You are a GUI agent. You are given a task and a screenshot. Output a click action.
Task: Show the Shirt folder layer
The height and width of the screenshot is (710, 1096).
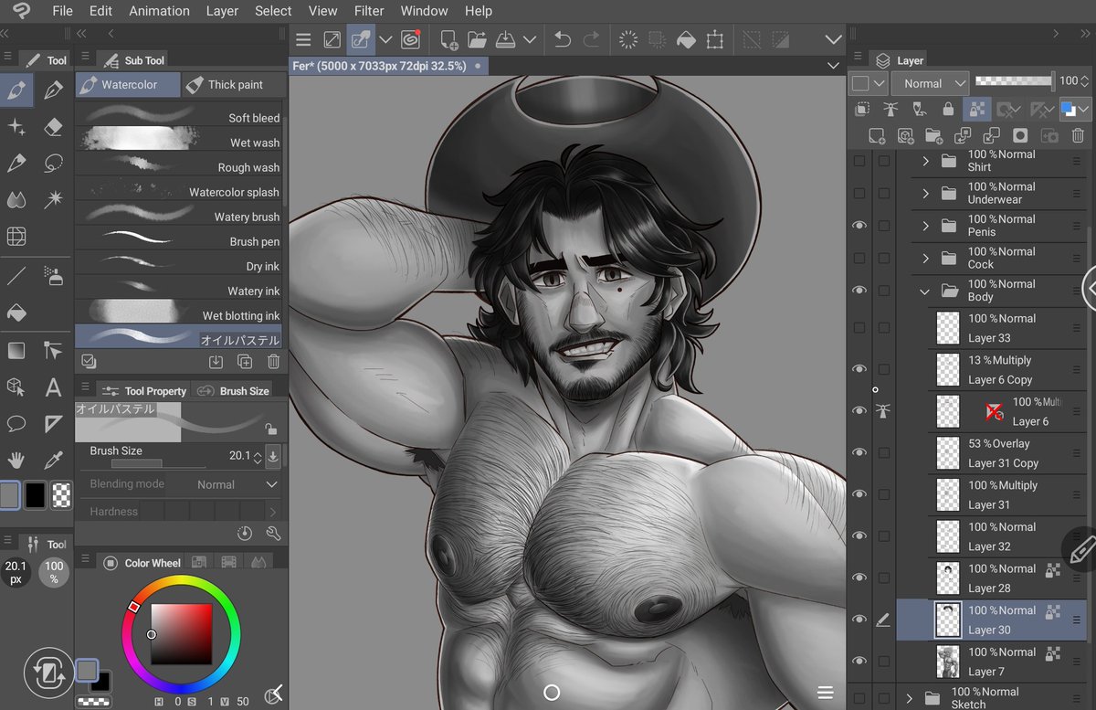(x=859, y=161)
